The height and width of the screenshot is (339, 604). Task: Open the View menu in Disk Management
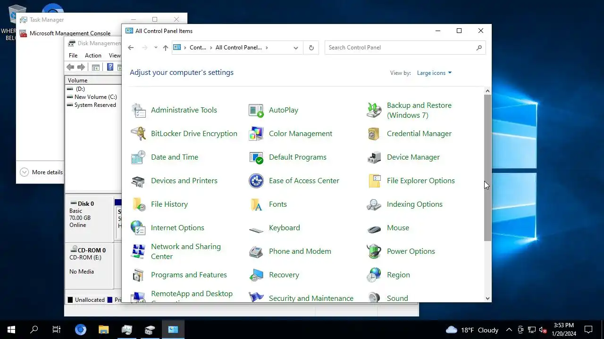[x=115, y=56]
